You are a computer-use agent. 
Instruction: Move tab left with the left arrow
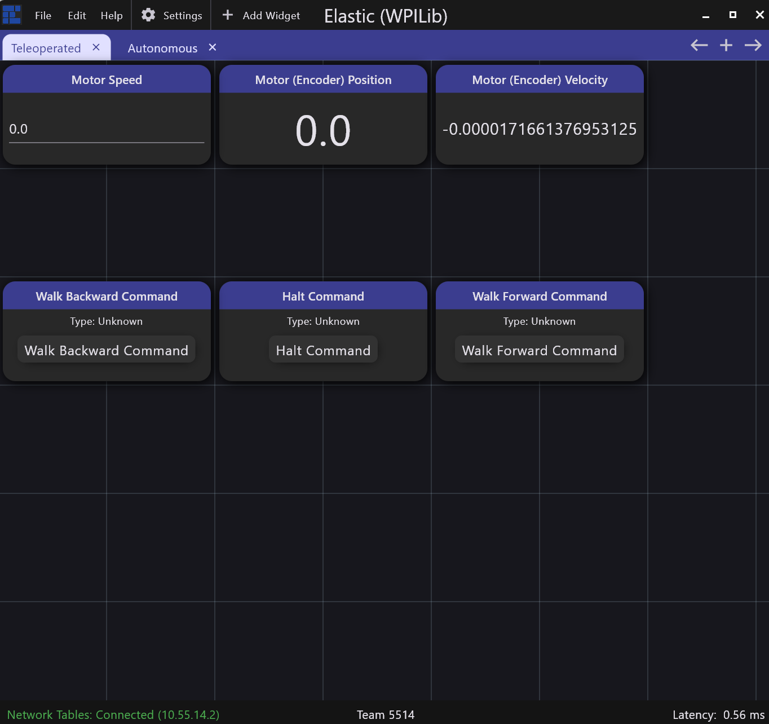click(699, 46)
